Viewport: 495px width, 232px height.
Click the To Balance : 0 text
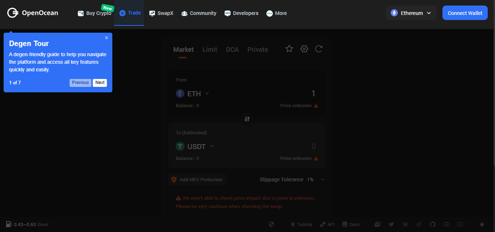(187, 158)
